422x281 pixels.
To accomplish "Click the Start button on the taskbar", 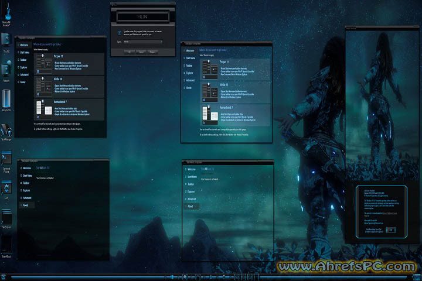I will [4, 277].
